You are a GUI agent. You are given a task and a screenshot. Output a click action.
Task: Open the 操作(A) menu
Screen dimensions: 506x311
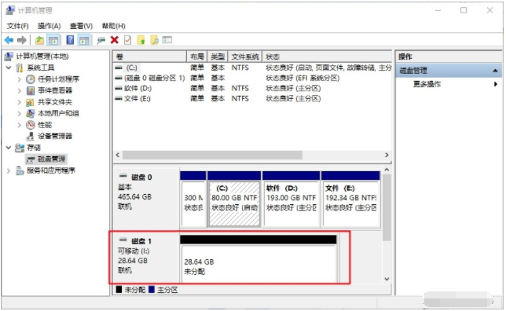[49, 26]
